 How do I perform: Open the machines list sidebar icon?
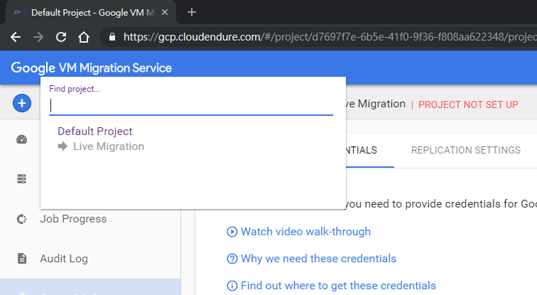[21, 179]
